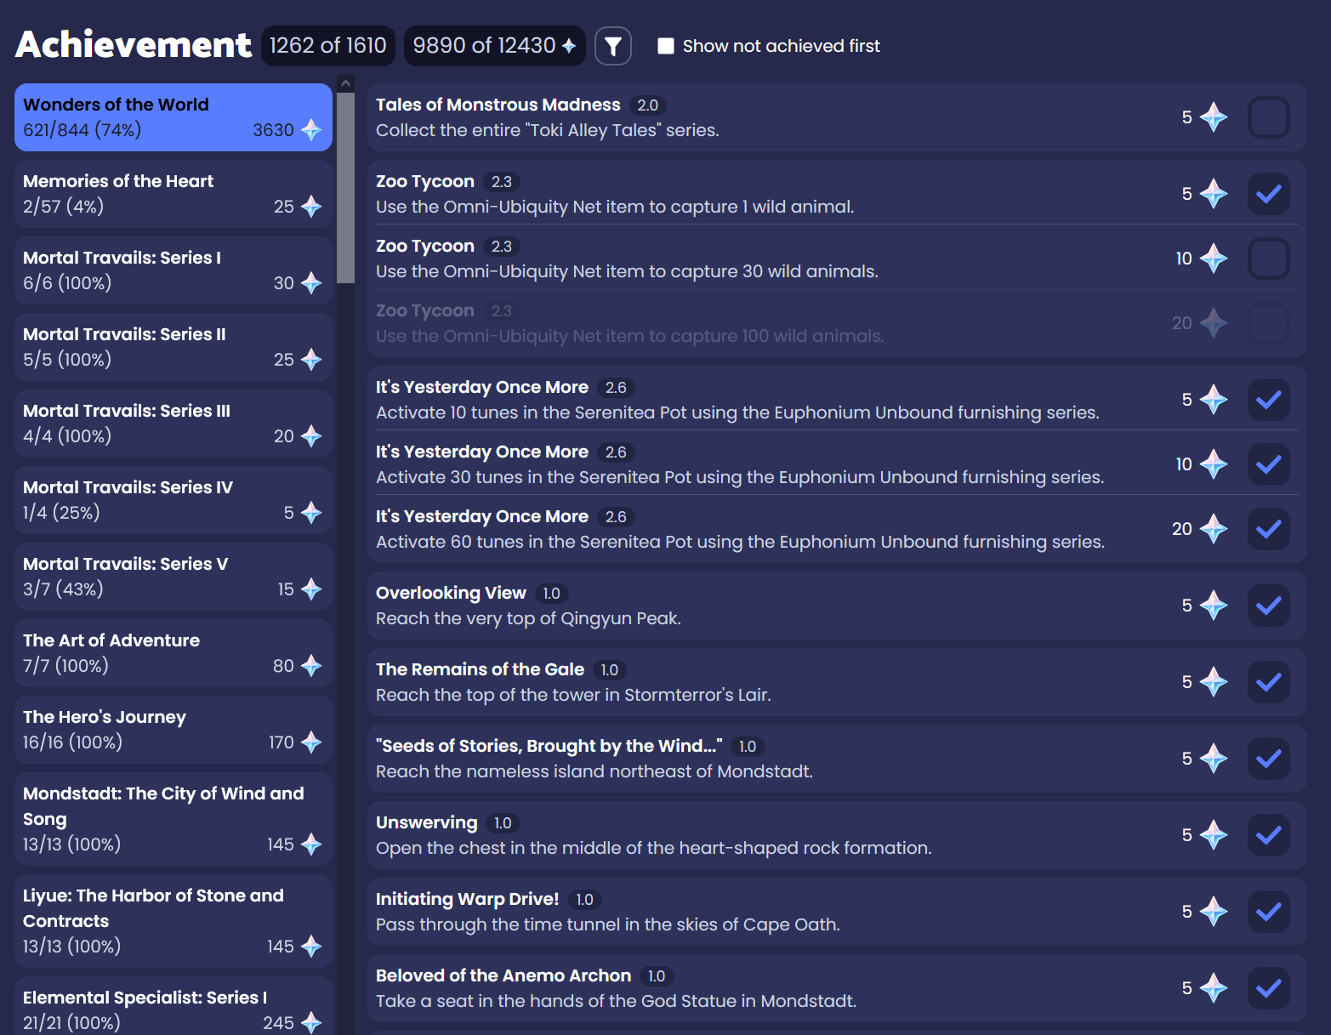
Task: Open Mortal Travails: Series II category
Action: [173, 347]
